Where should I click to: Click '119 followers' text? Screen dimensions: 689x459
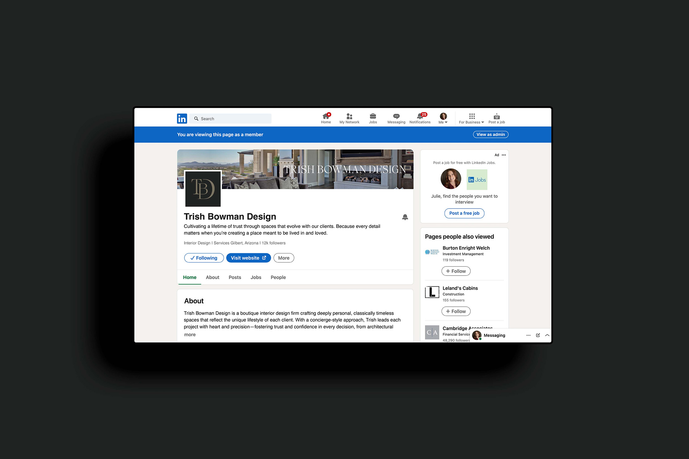tap(453, 260)
